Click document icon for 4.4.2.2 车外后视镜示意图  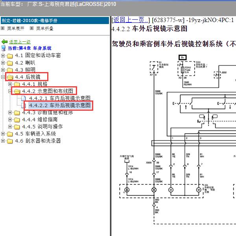pos(24,106)
